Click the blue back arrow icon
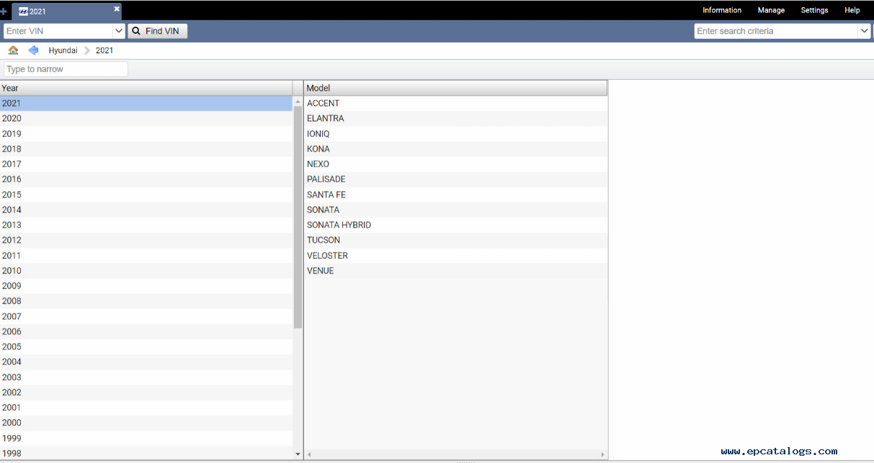This screenshot has height=463, width=874. [33, 50]
